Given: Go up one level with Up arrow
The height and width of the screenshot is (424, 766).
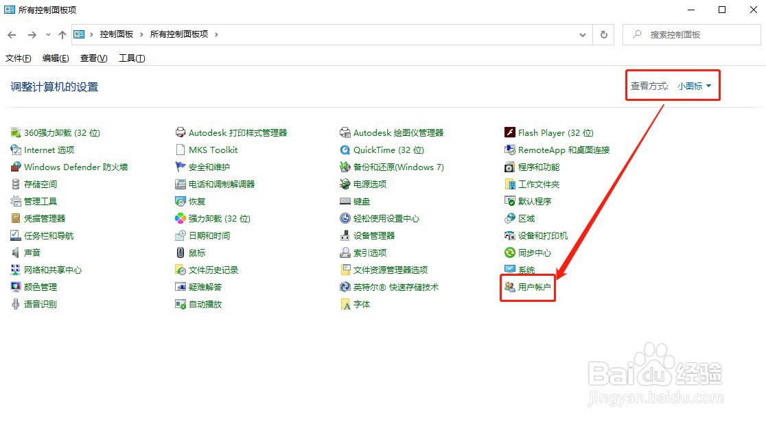Looking at the screenshot, I should point(62,35).
